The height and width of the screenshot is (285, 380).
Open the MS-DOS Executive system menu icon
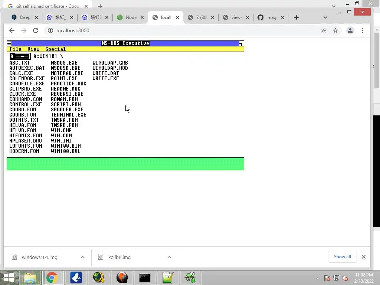click(x=9, y=43)
